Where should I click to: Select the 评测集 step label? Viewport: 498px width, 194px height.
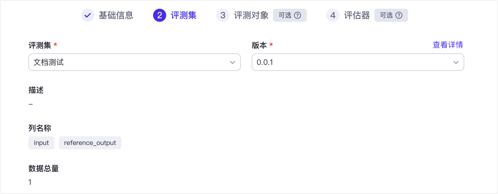(x=184, y=15)
